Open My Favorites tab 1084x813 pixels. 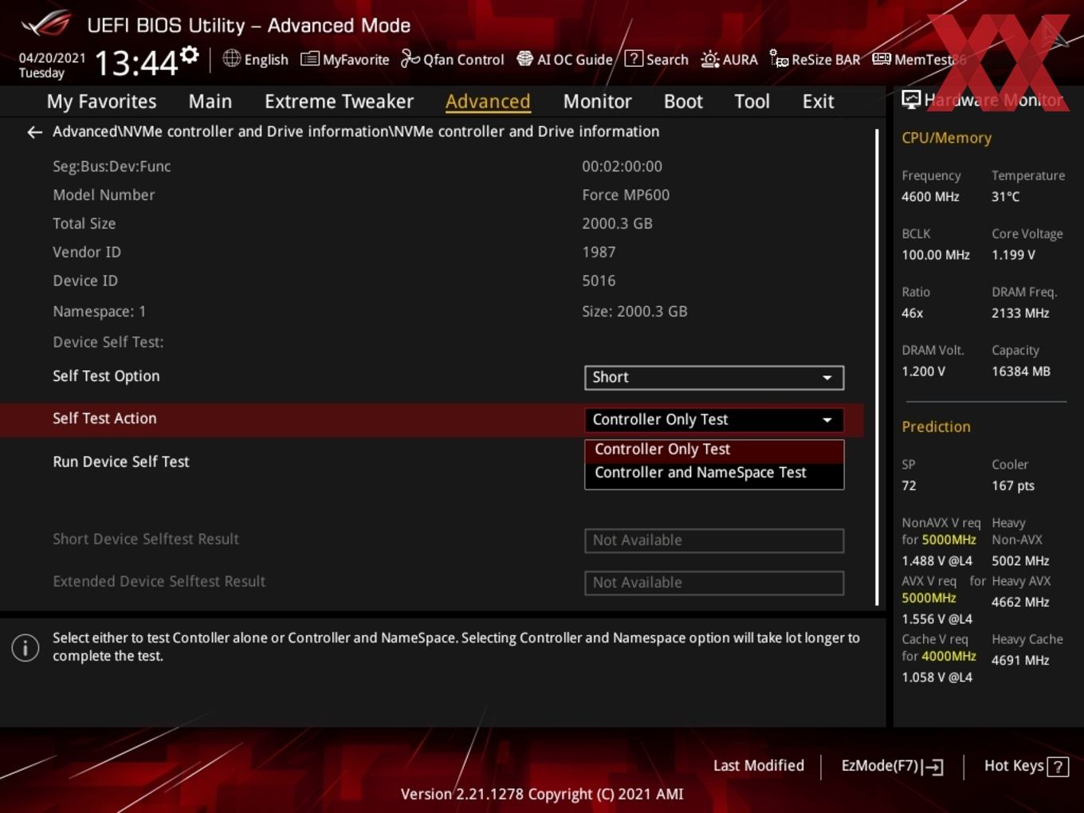coord(101,101)
